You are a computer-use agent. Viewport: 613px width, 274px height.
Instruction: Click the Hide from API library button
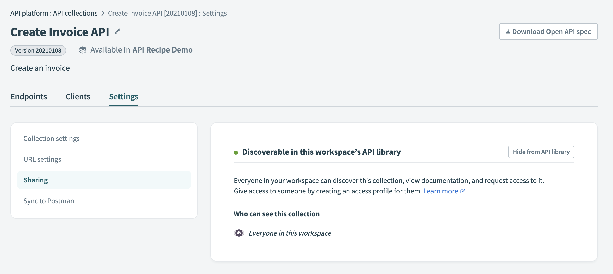pos(541,152)
